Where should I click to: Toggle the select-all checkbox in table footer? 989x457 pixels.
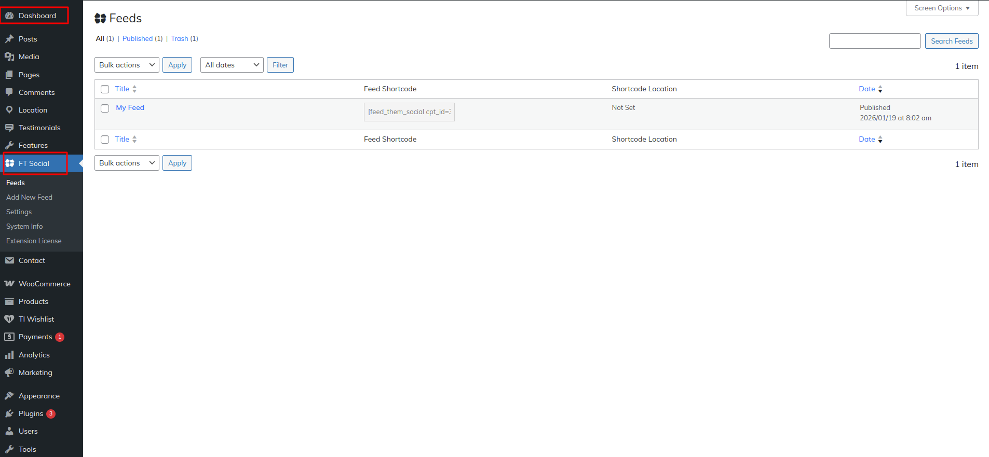click(105, 140)
